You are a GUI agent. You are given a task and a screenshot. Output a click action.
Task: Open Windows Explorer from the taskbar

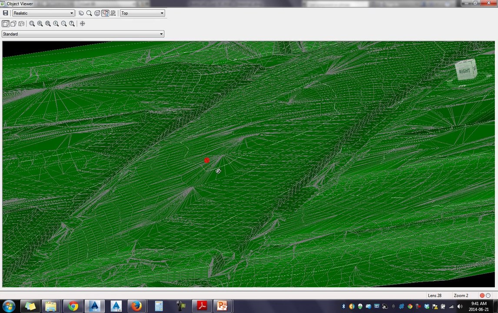tap(51, 306)
